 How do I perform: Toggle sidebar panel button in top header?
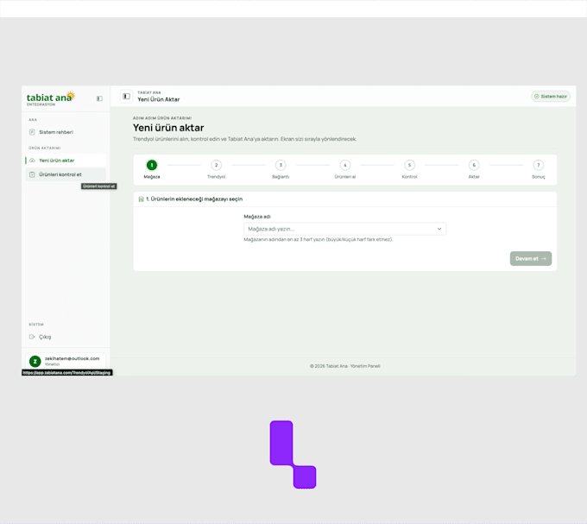[x=127, y=97]
